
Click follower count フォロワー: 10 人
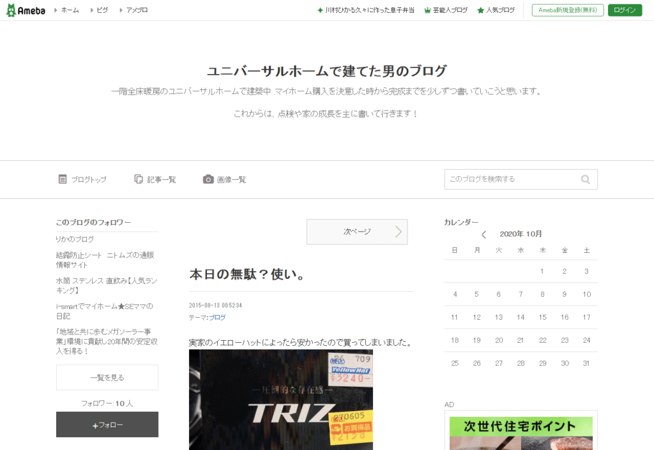coord(107,403)
